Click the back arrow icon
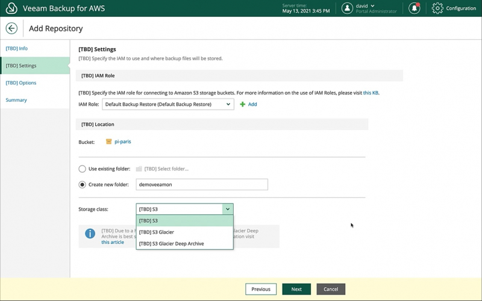This screenshot has width=482, height=301. click(x=11, y=28)
